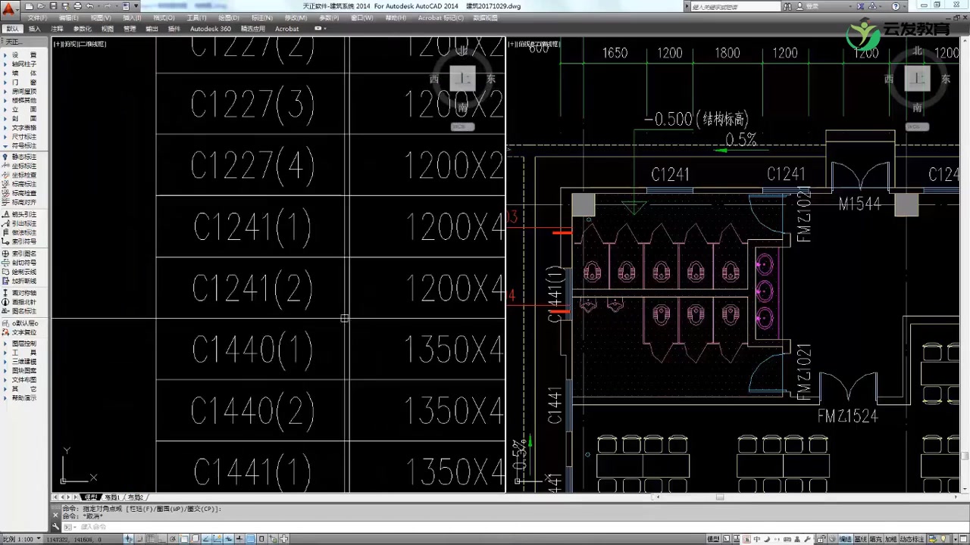The image size is (970, 545).
Task: Select 做法标注 tool in sidebar
Action: click(x=20, y=232)
